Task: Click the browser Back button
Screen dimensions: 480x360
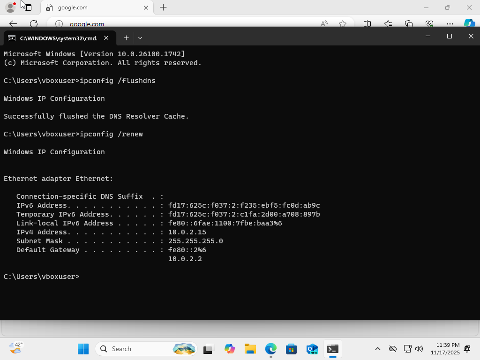Action: click(x=12, y=23)
